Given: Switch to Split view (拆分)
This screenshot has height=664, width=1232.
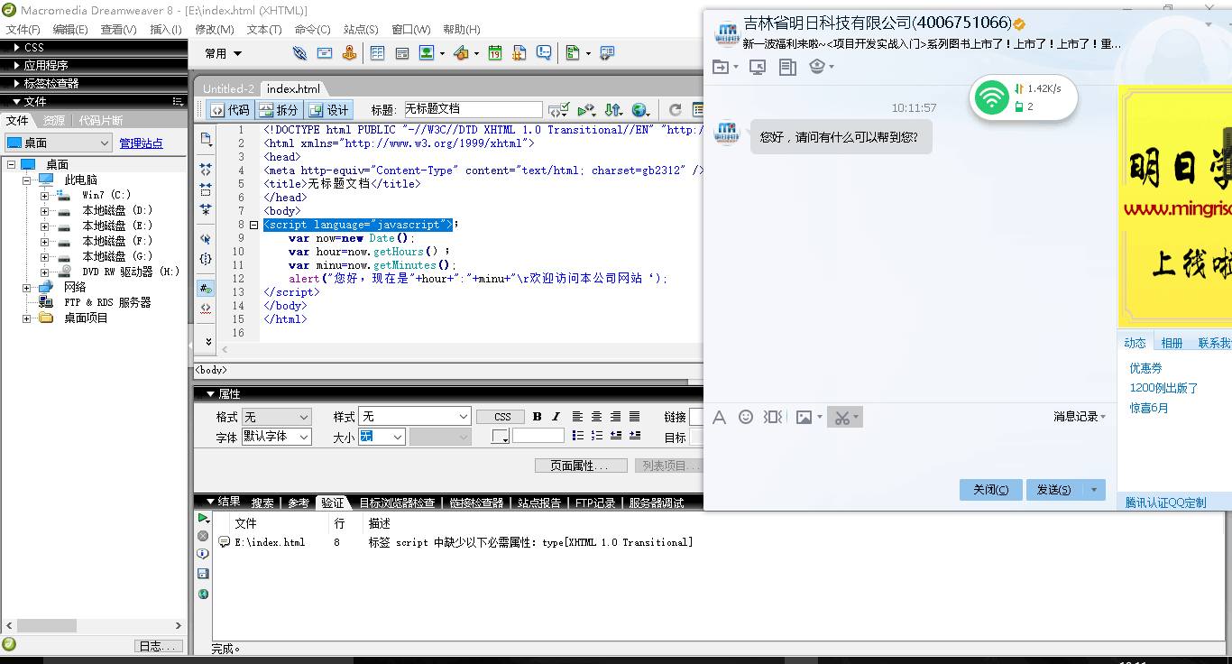Looking at the screenshot, I should 278,110.
